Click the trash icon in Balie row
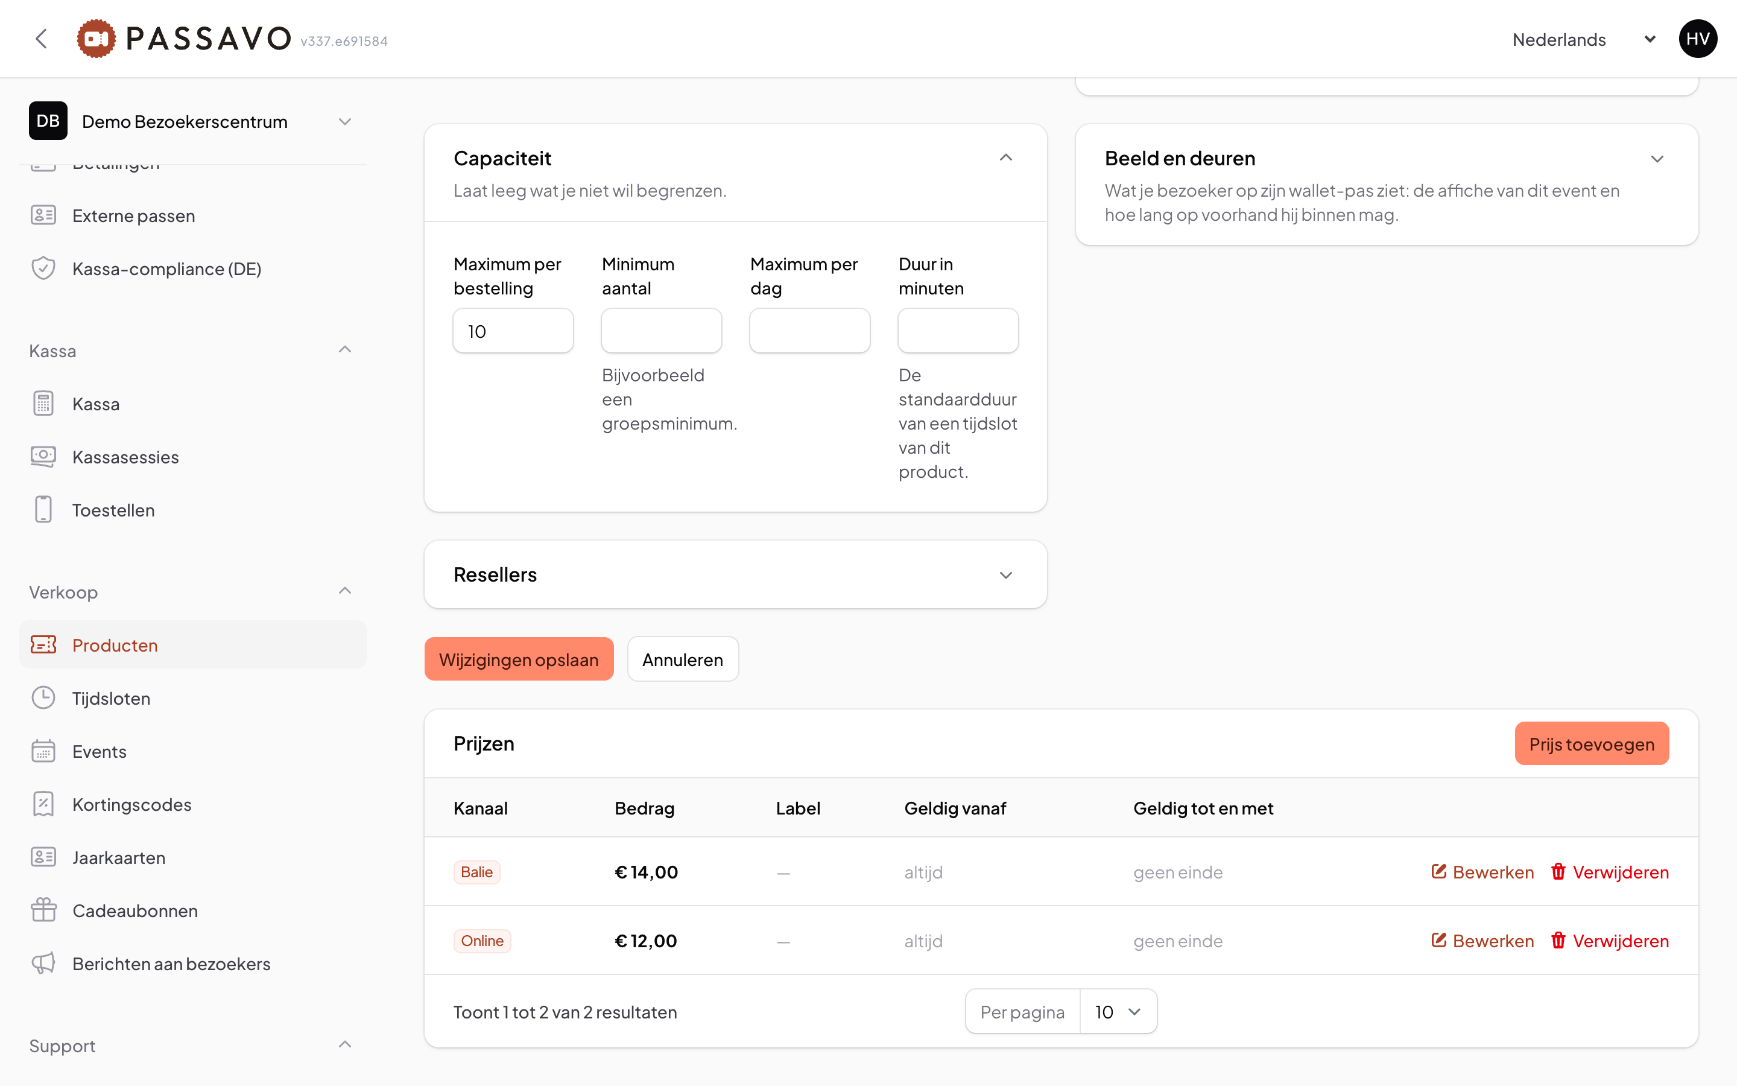Screen dimensions: 1737x1086 click(x=1558, y=872)
